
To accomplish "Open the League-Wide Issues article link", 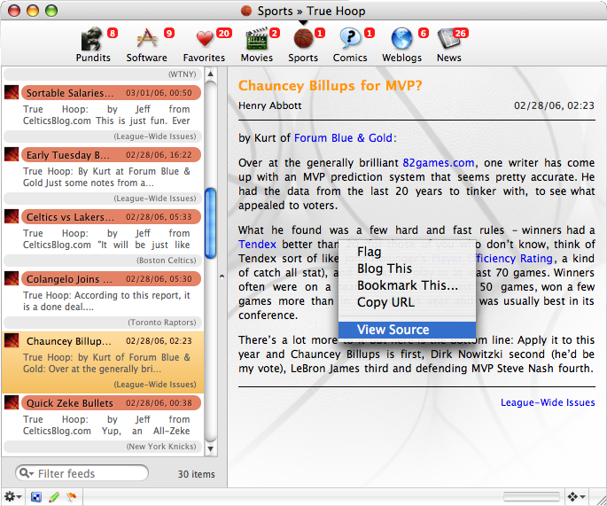I will point(548,402).
